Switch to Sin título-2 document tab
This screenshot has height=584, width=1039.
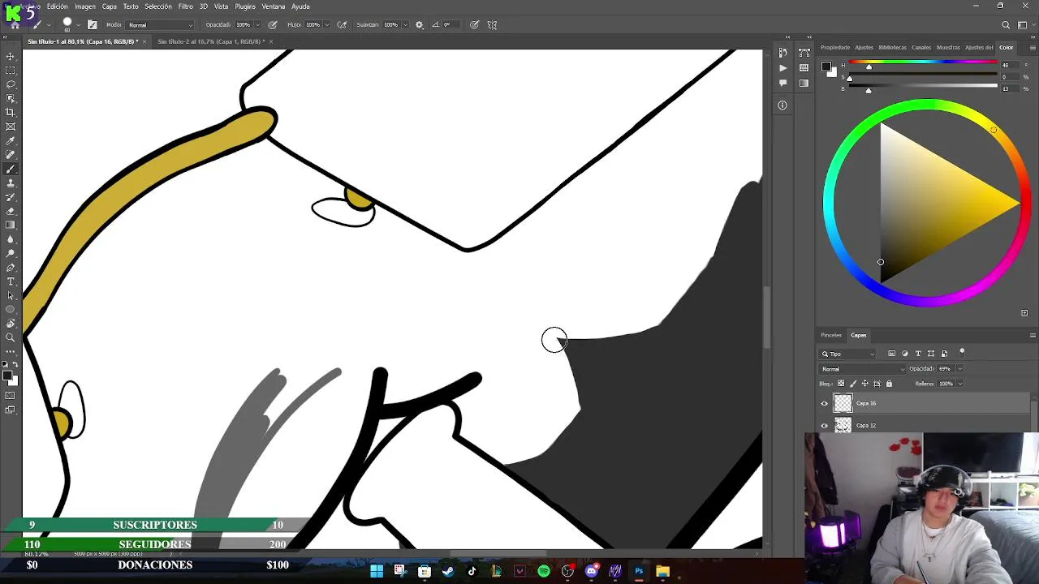click(209, 41)
